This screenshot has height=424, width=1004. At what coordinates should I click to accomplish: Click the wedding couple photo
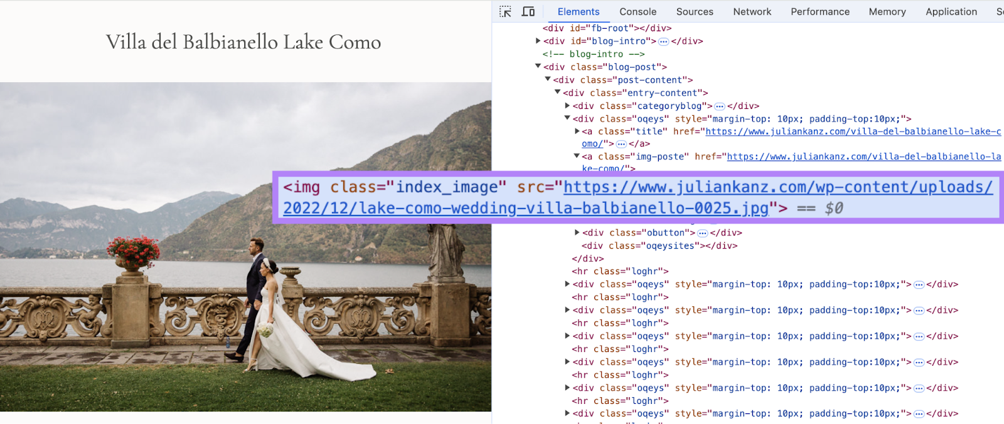pyautogui.click(x=245, y=247)
